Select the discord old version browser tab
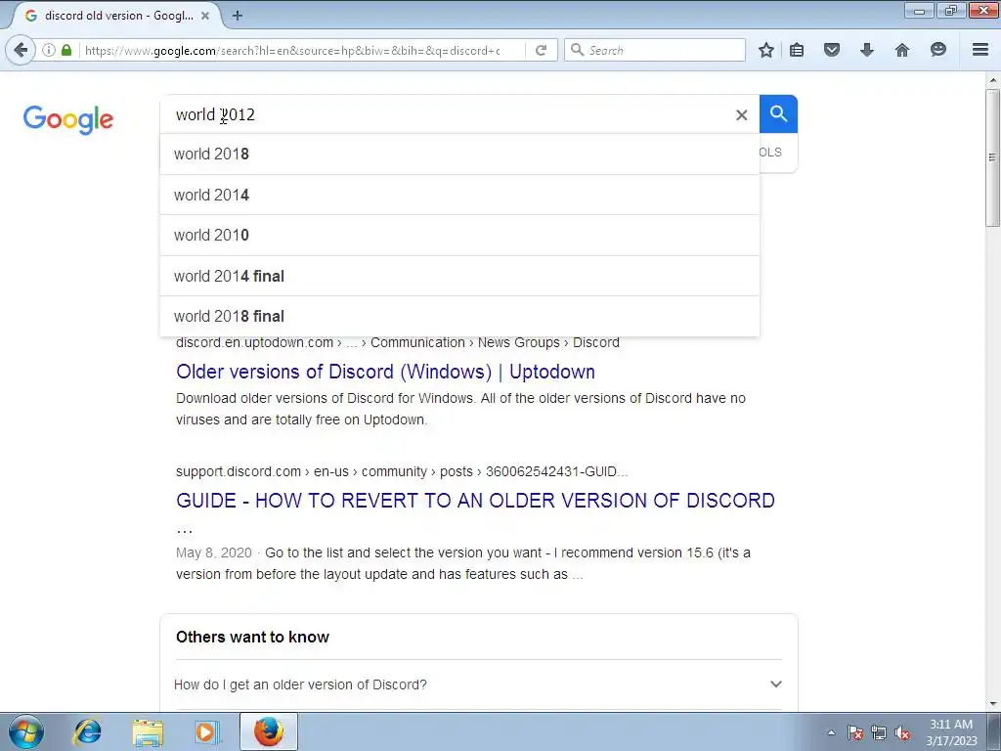This screenshot has height=751, width=1001. coord(118,16)
